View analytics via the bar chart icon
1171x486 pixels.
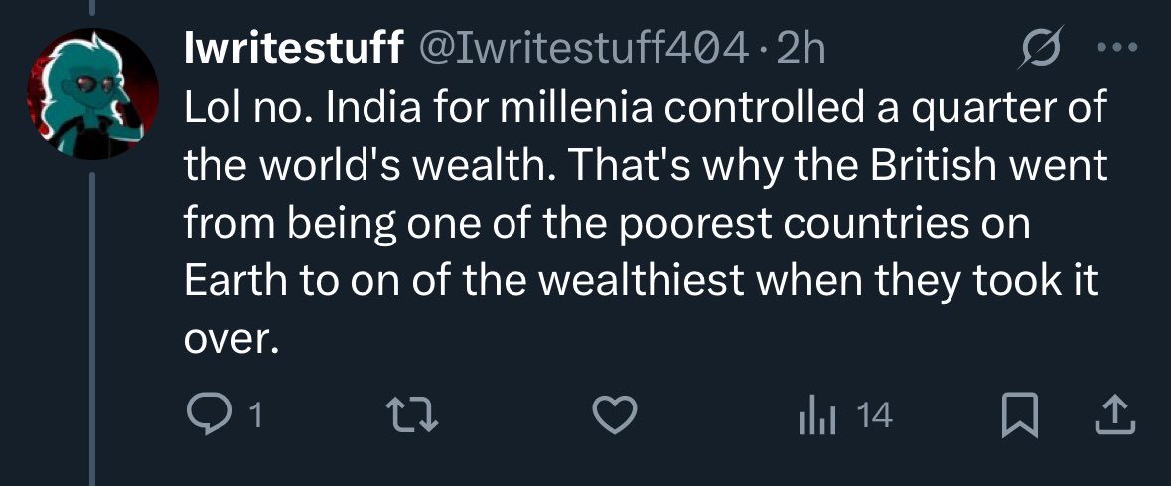pyautogui.click(x=814, y=415)
